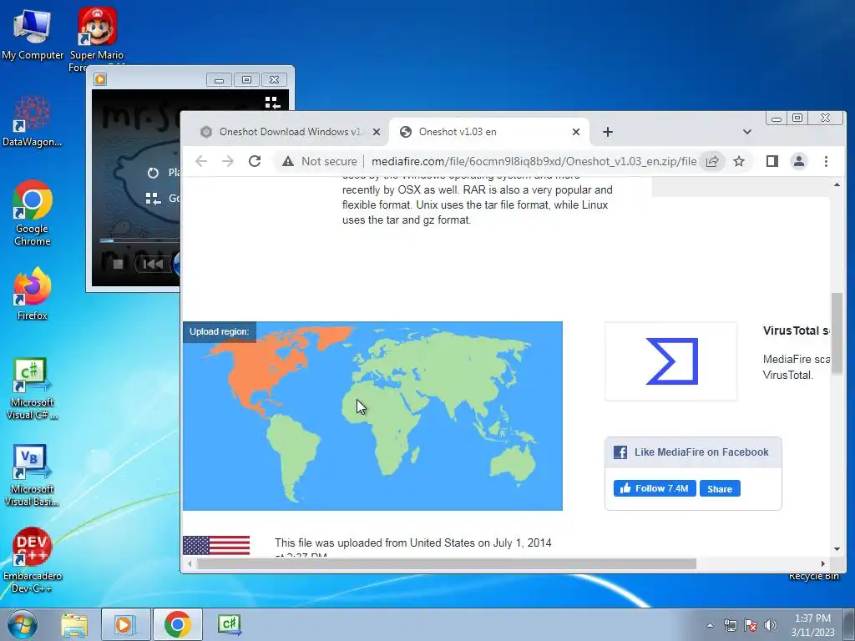
Task: Open the volume speaker tray icon
Action: (x=771, y=625)
